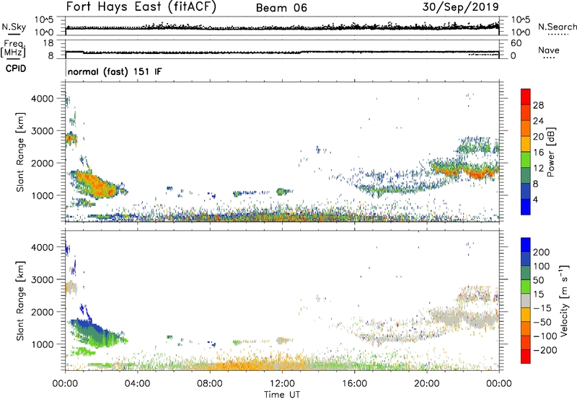Viewport: 577px width, 399px height.
Task: Click the '2000' tick on velocity panel
Action: (x=42, y=312)
